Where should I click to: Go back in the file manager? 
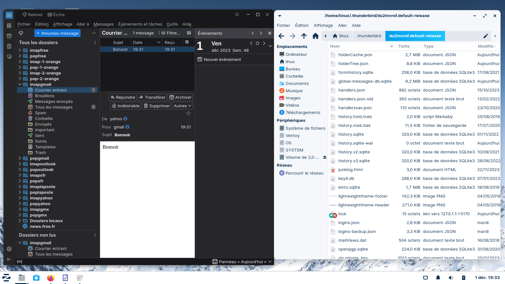[x=281, y=36]
